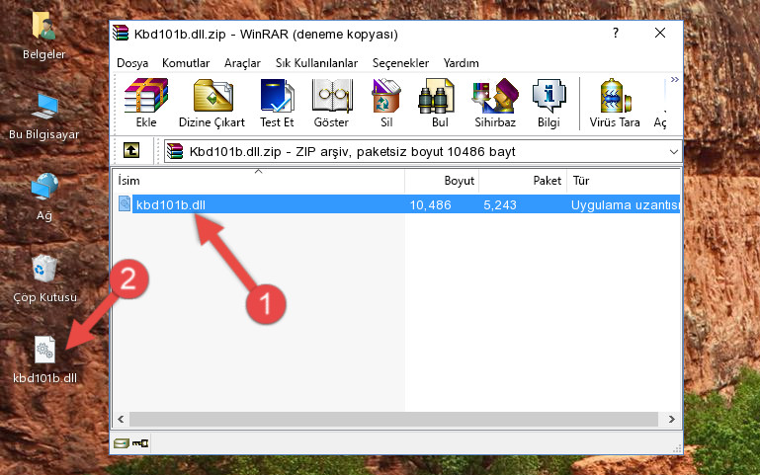Screen dimensions: 760x475
Task: Click the 10,486 size value
Action: click(431, 204)
